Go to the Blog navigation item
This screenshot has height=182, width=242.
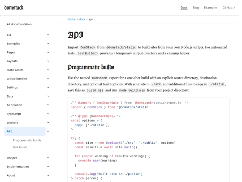click(x=195, y=8)
